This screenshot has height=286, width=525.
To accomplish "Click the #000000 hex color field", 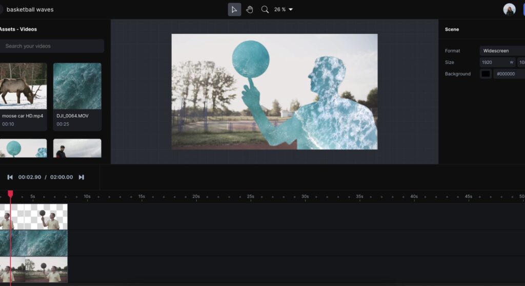I will click(x=509, y=74).
